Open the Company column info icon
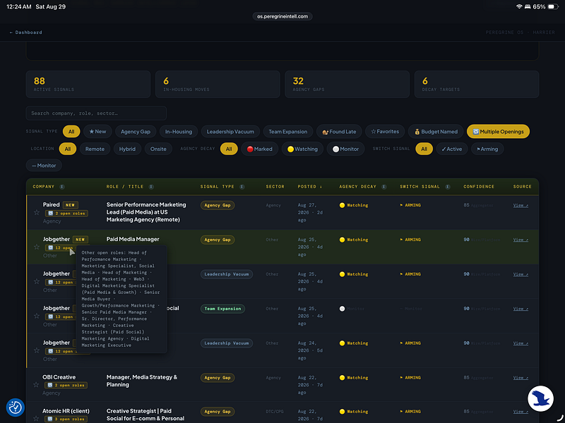 pos(62,187)
